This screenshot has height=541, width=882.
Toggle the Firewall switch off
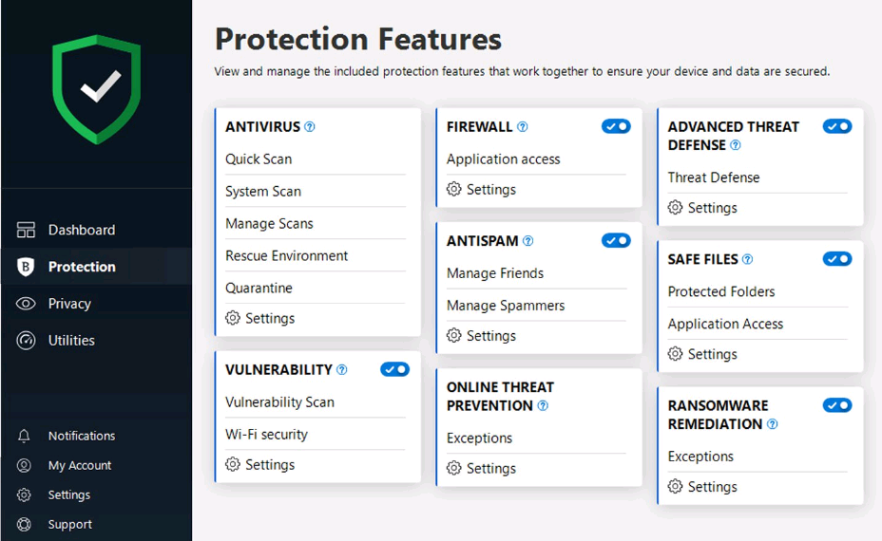(x=616, y=126)
